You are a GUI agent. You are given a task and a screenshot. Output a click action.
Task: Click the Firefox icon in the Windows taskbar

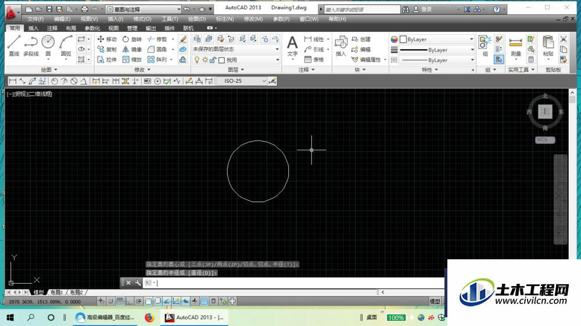pos(149,317)
